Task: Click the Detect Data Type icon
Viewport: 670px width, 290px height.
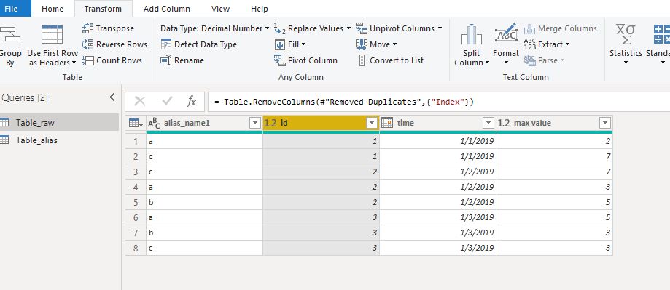Action: (166, 44)
